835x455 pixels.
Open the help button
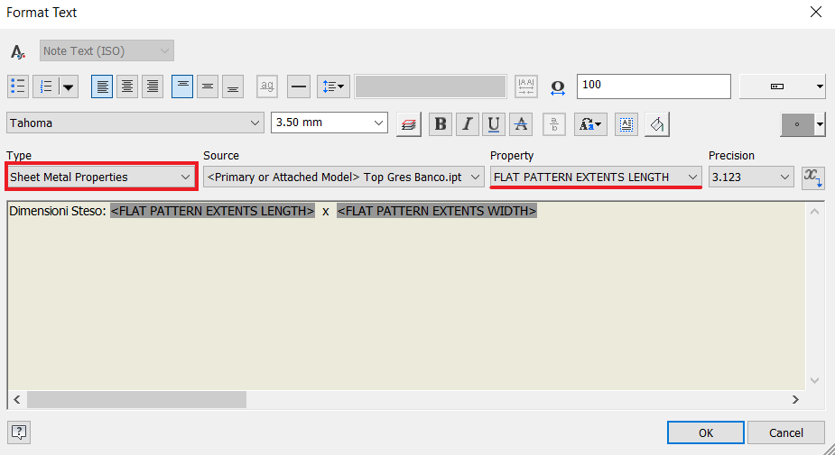coord(19,432)
